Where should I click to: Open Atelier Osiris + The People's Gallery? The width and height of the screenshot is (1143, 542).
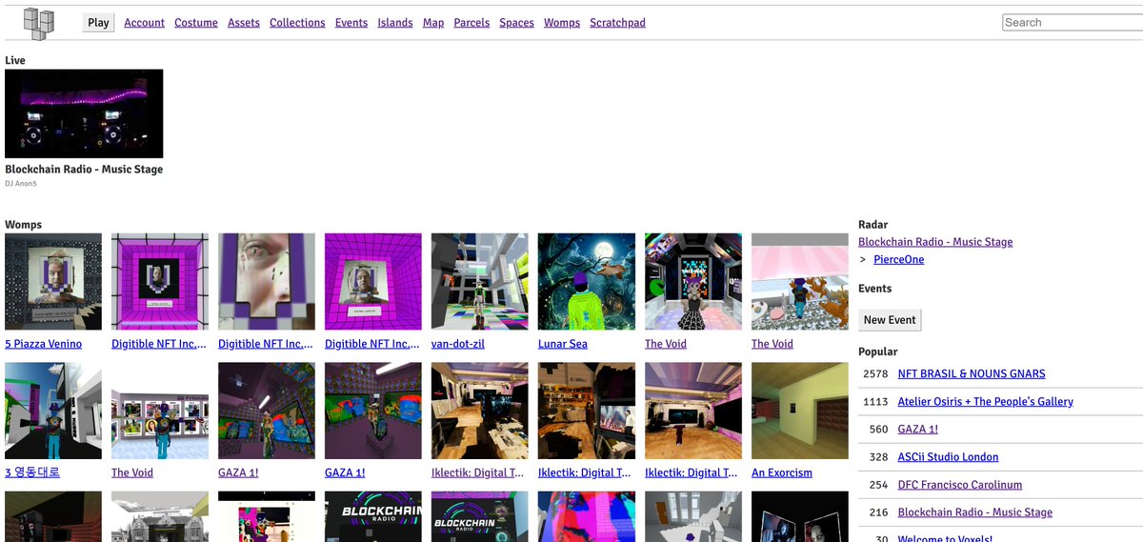(986, 401)
